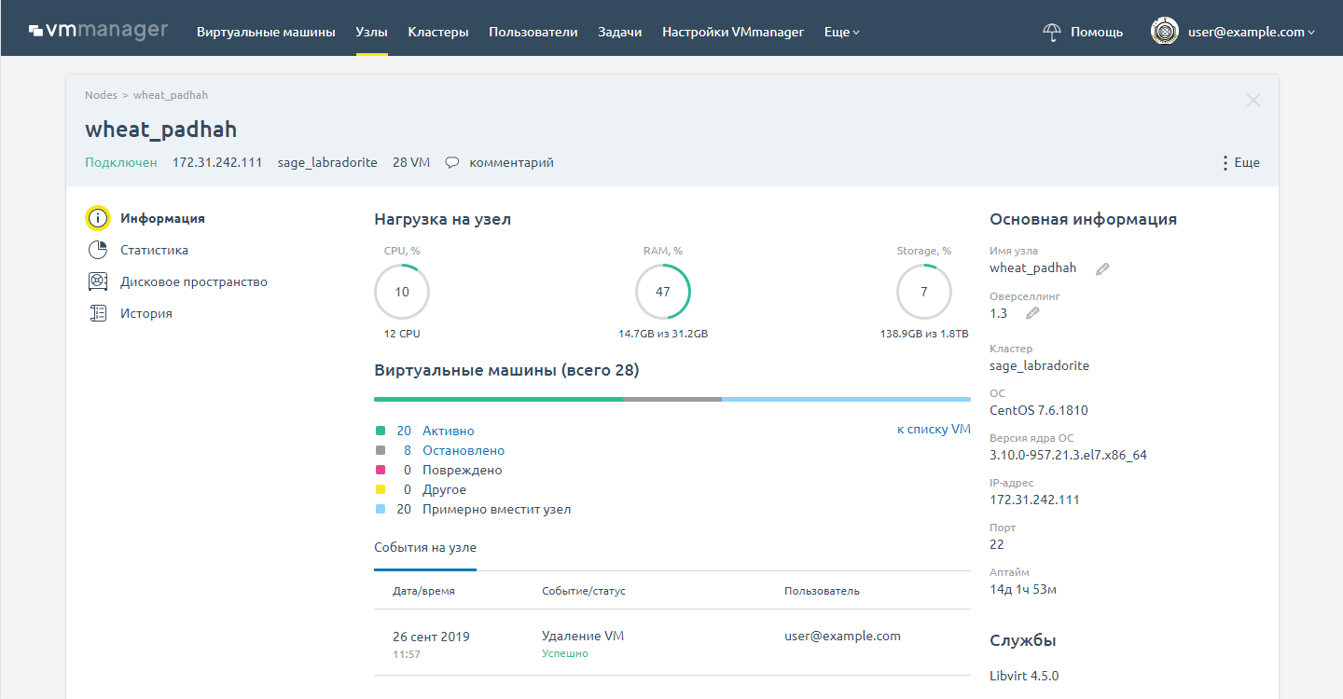Click the user avatar icon in the header
Viewport: 1343px width, 699px height.
pyautogui.click(x=1164, y=31)
